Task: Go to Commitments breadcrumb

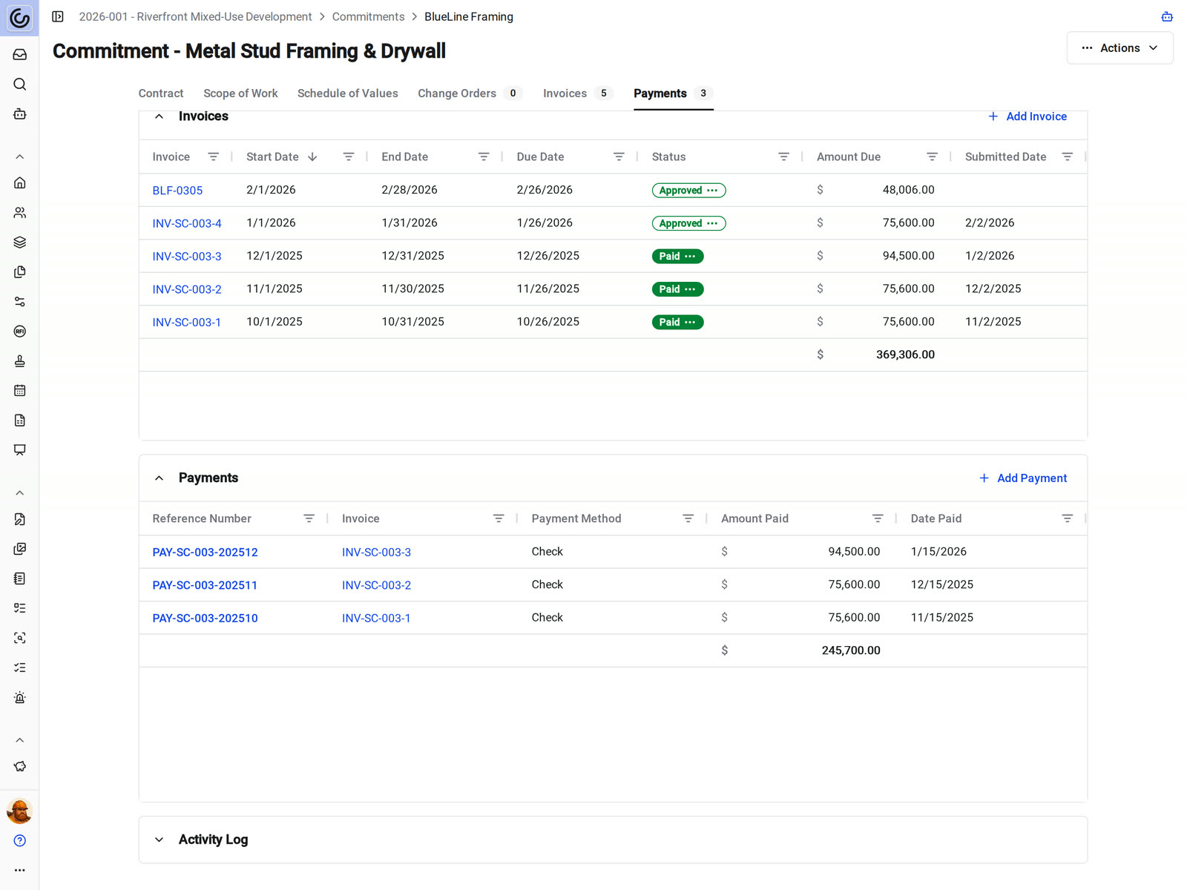Action: pyautogui.click(x=368, y=16)
